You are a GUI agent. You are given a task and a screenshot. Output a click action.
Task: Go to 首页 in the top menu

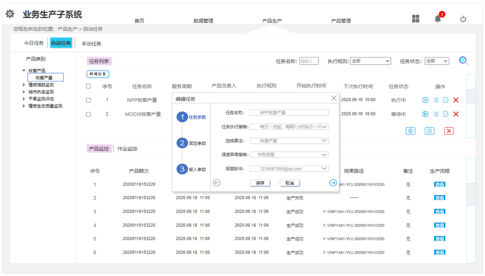pyautogui.click(x=139, y=21)
